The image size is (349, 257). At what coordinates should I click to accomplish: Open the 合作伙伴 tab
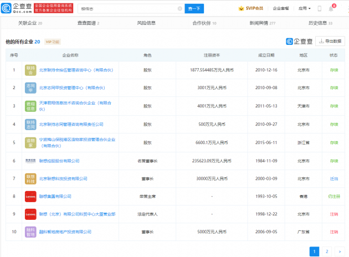(204, 23)
